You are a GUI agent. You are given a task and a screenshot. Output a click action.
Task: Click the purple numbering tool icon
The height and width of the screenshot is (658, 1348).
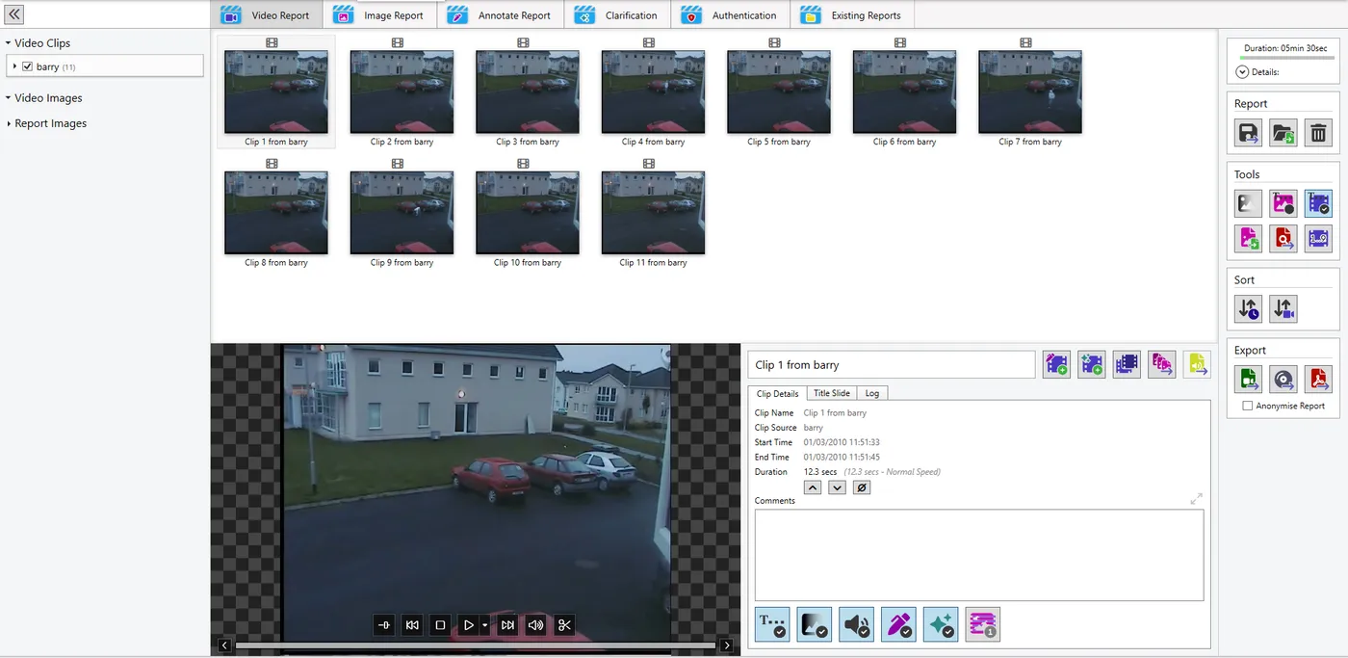[1318, 238]
